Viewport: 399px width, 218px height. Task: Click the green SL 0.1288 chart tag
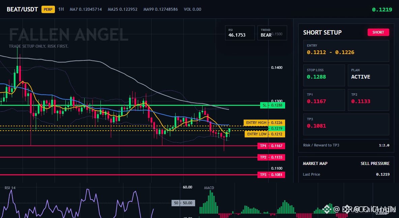pyautogui.click(x=273, y=105)
